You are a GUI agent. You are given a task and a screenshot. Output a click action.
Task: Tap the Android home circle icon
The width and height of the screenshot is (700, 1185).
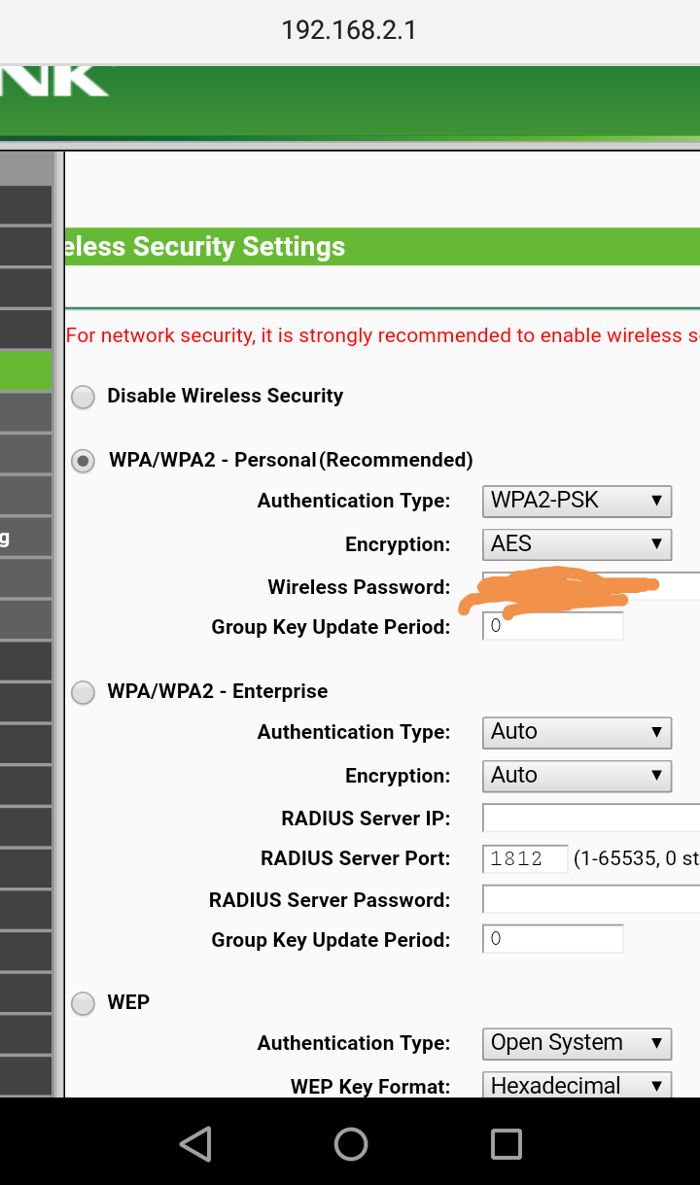(x=350, y=1144)
